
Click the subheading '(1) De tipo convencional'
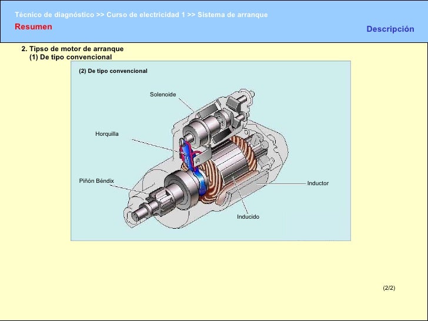coord(71,57)
